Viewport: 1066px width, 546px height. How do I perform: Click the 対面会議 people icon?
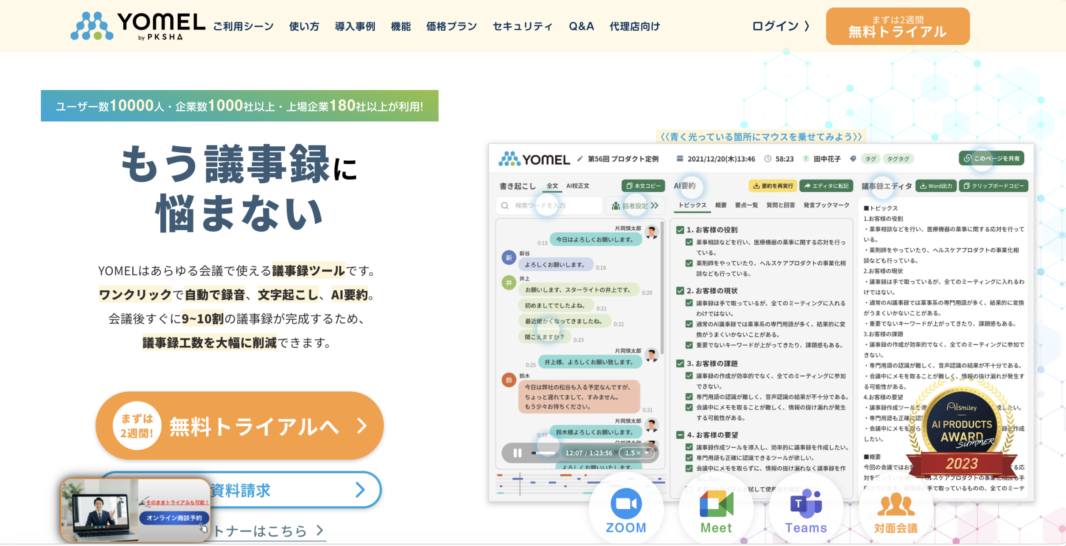tap(896, 504)
